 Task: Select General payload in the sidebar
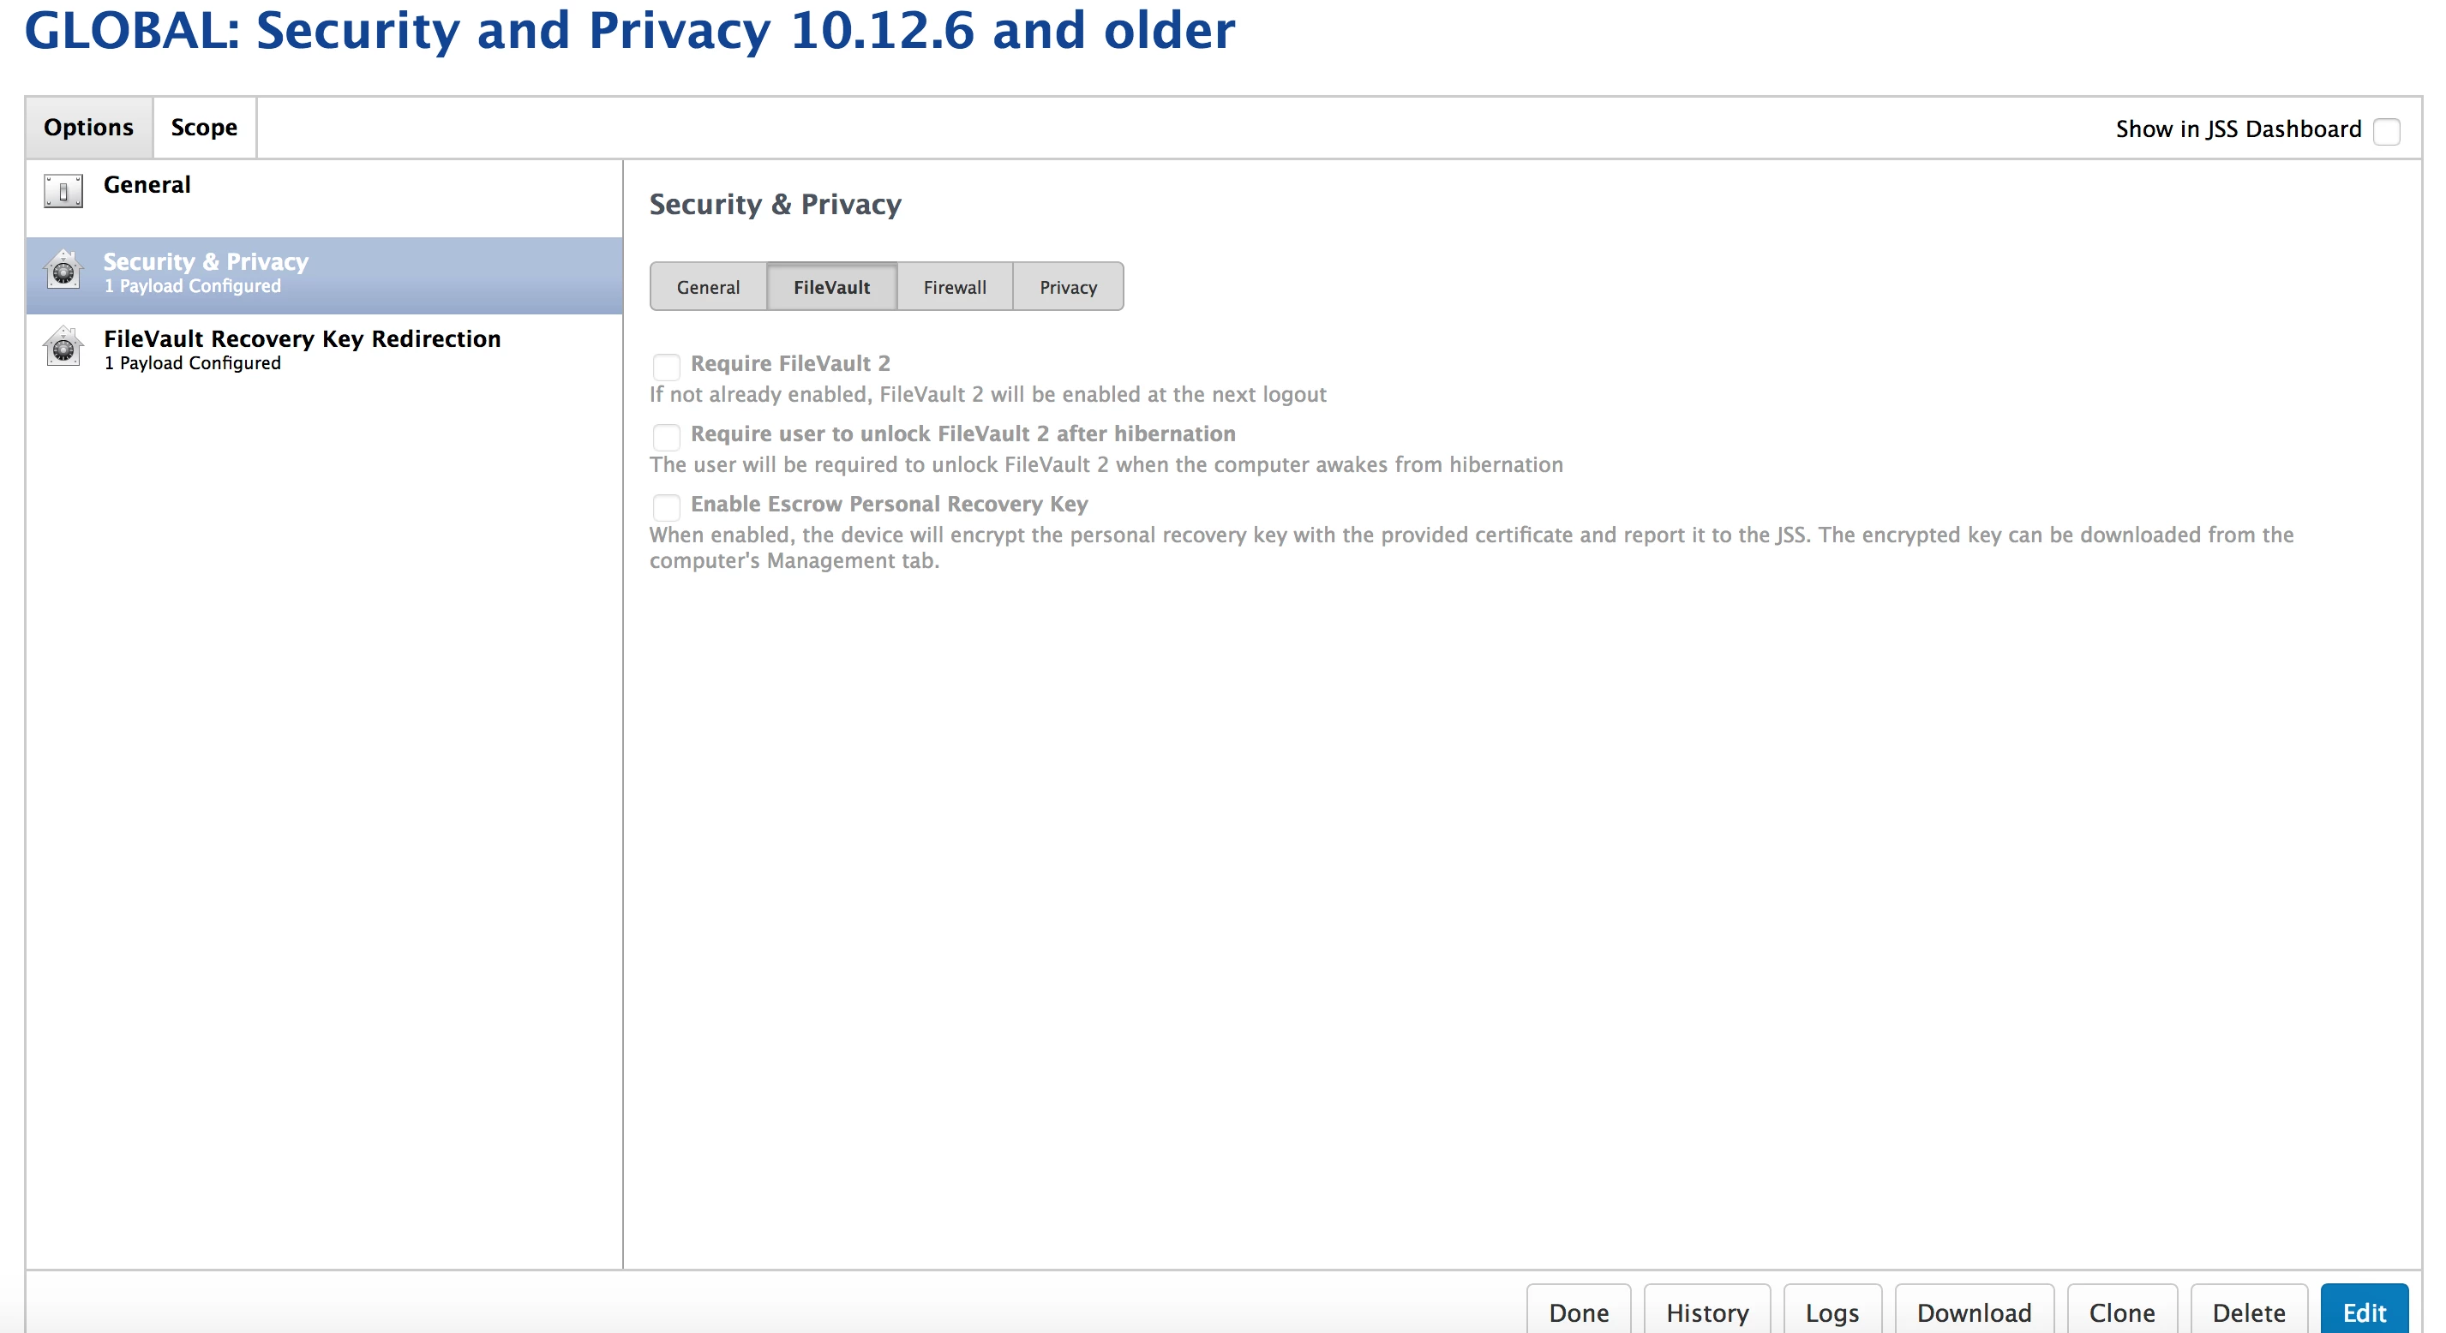coord(325,198)
